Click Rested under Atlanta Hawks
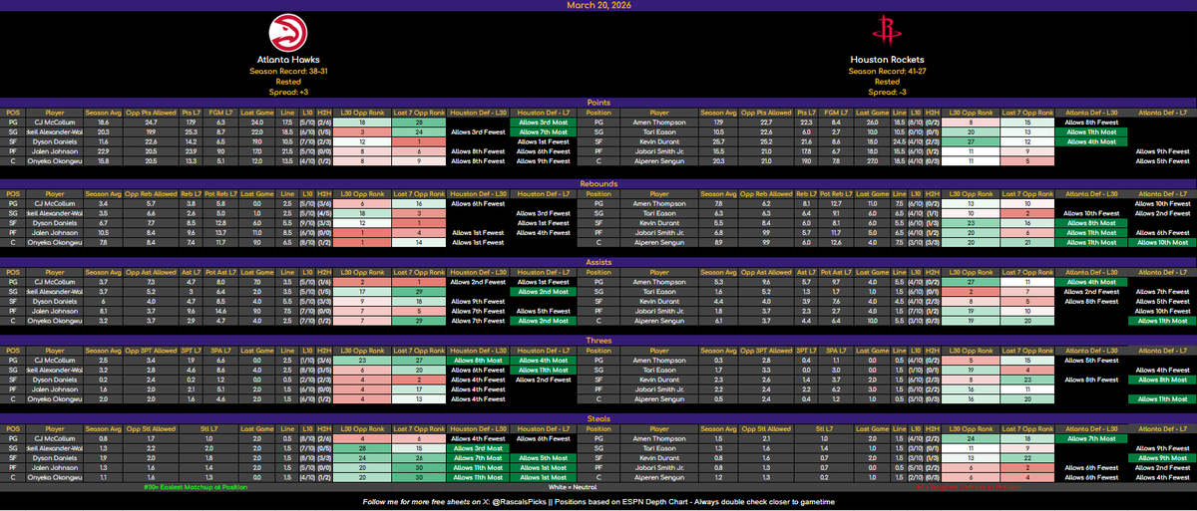The width and height of the screenshot is (1197, 511). [x=287, y=81]
